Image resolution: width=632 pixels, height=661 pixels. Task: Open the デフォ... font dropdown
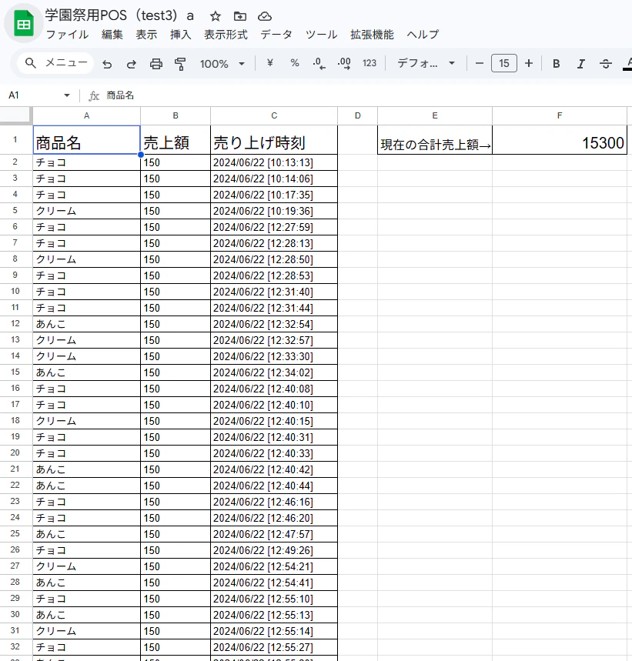(426, 64)
